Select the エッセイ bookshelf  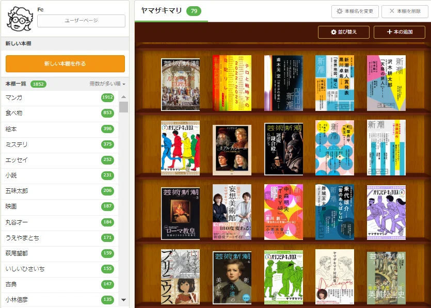click(x=60, y=159)
